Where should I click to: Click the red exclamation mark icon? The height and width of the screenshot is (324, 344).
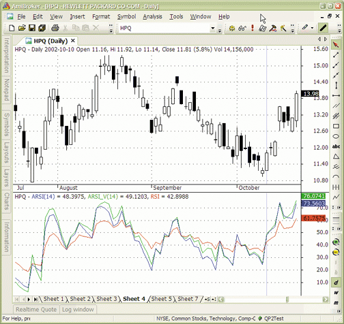click(x=253, y=28)
